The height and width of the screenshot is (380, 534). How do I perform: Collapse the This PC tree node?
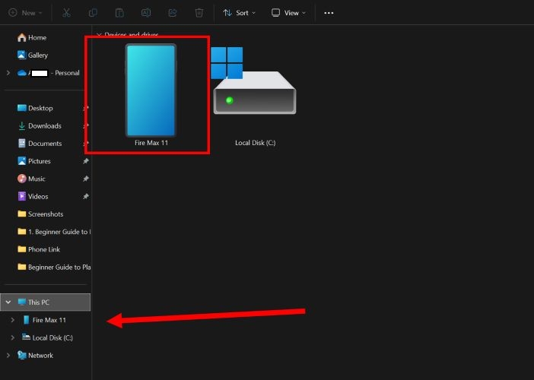[8, 302]
